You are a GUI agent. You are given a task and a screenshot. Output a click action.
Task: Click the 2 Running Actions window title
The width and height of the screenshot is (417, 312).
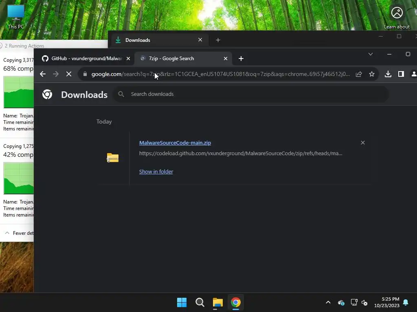[24, 45]
